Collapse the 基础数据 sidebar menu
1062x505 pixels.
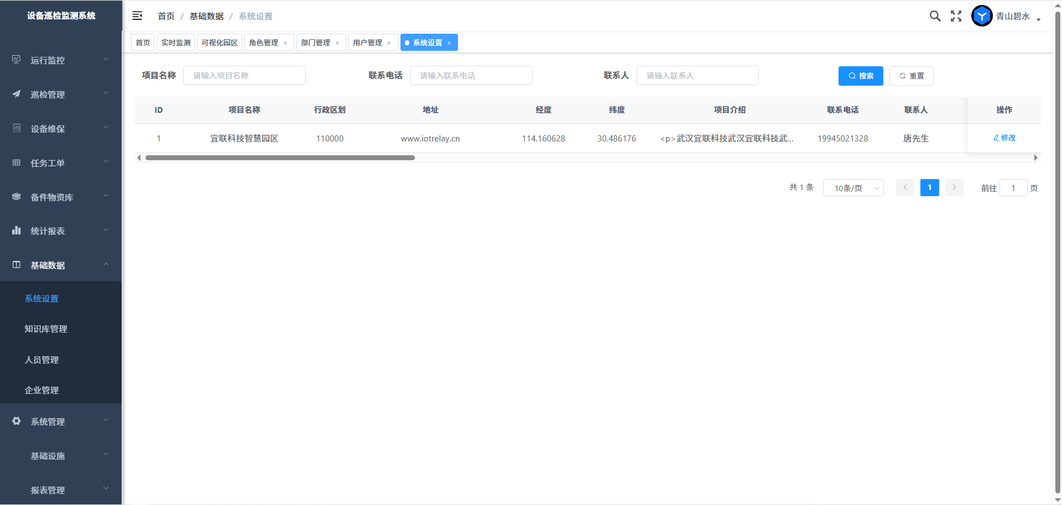click(61, 265)
